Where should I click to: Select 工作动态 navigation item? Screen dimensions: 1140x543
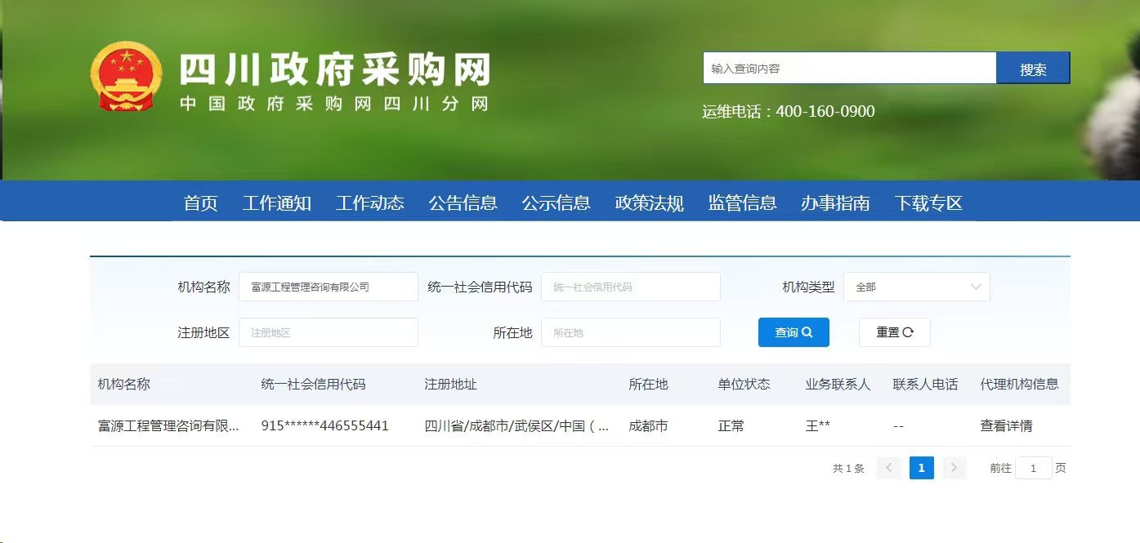point(370,203)
